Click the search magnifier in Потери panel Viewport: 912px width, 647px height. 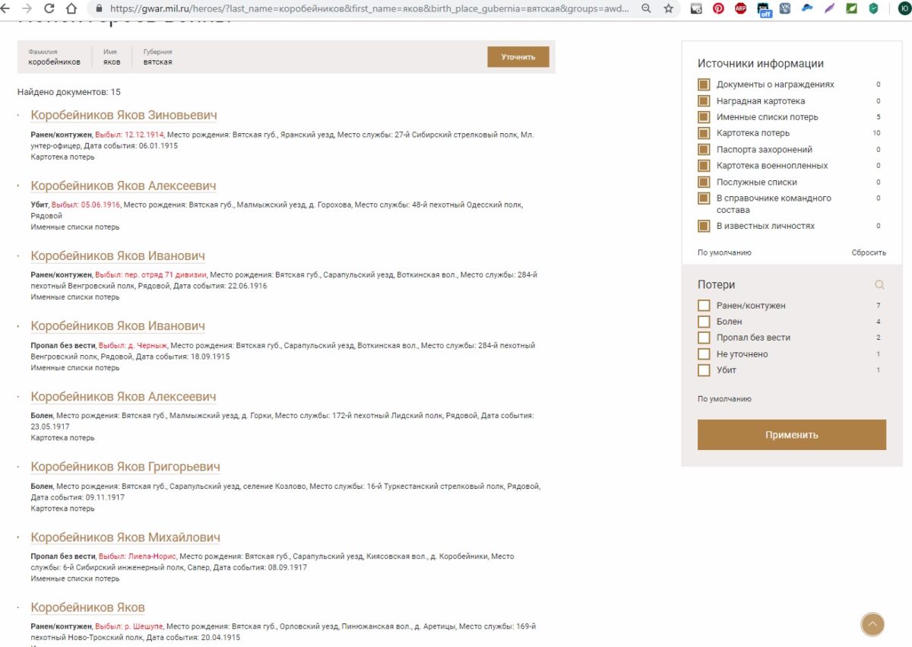(x=879, y=285)
